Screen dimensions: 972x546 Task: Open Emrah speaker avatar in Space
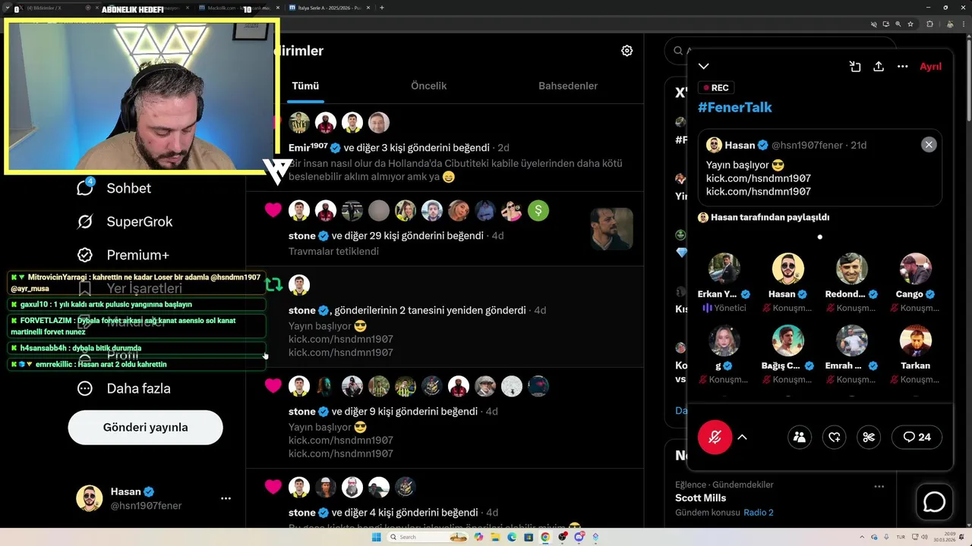[852, 340]
